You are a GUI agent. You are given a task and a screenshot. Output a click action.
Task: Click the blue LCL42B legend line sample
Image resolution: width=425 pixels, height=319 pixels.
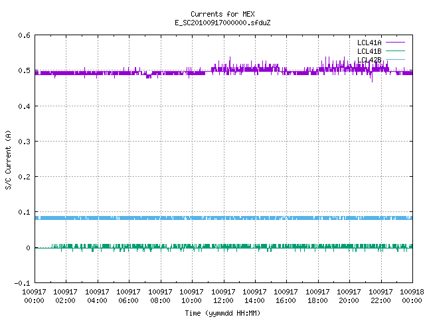[x=395, y=59]
